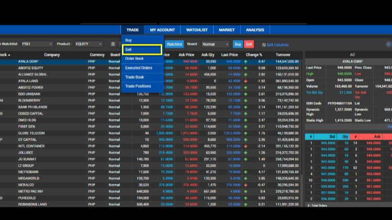Switch to the MY ACCOUNT tab
The image size is (392, 220).
162,30
